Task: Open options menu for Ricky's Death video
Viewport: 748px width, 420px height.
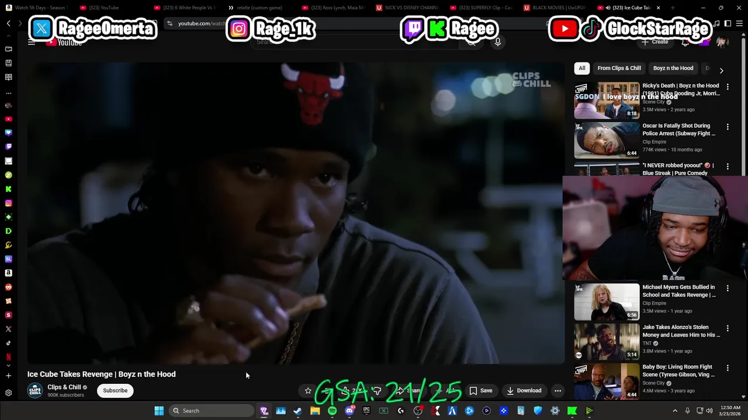Action: click(x=728, y=86)
